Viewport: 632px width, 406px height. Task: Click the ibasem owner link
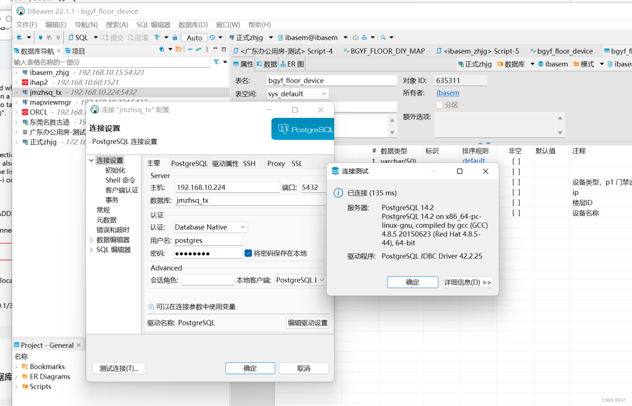448,93
